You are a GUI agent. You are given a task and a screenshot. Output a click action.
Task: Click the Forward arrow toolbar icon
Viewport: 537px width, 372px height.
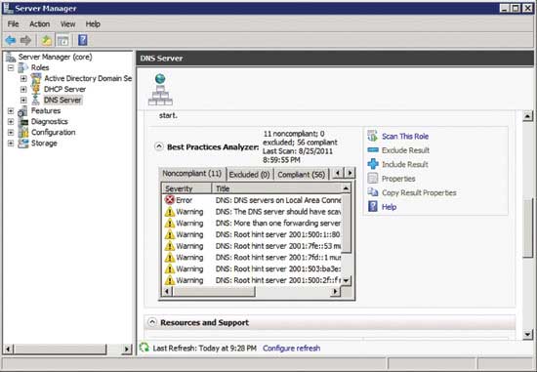pyautogui.click(x=25, y=40)
